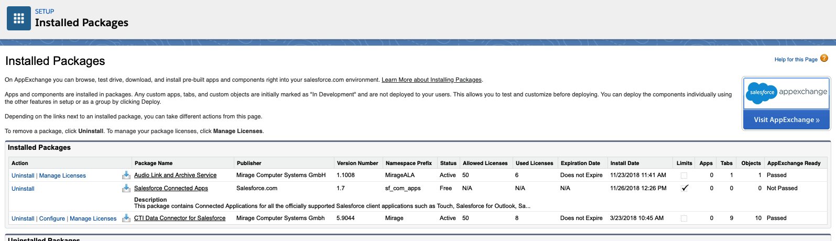836x241 pixels.
Task: Toggle Limits checkbox for CTI Data Connector
Action: pyautogui.click(x=684, y=218)
